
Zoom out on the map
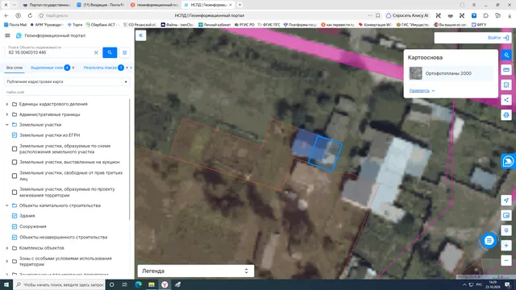(x=506, y=261)
